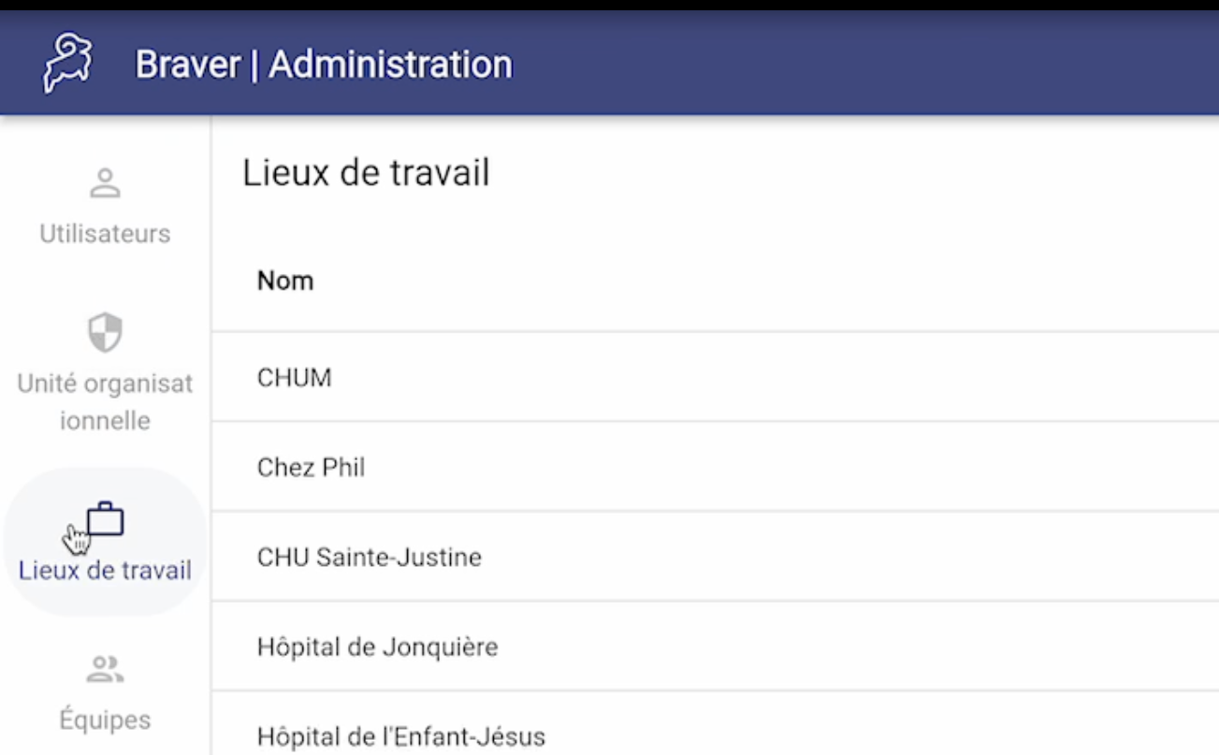This screenshot has width=1219, height=755.
Task: Sort the list by the Nom column header
Action: pyautogui.click(x=285, y=281)
